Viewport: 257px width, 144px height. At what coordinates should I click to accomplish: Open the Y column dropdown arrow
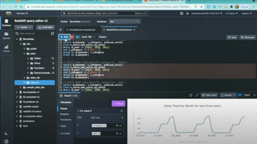[120, 133]
